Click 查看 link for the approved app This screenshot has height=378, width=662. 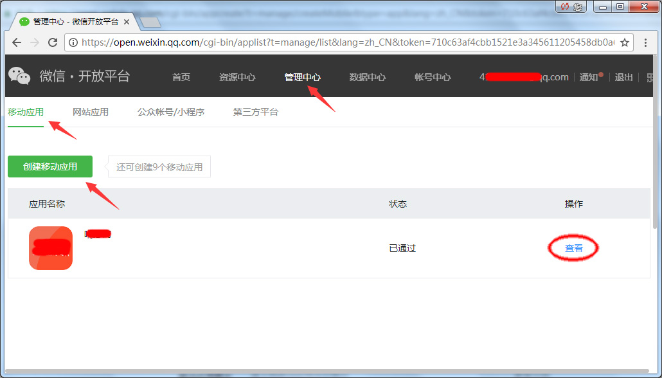click(x=574, y=248)
